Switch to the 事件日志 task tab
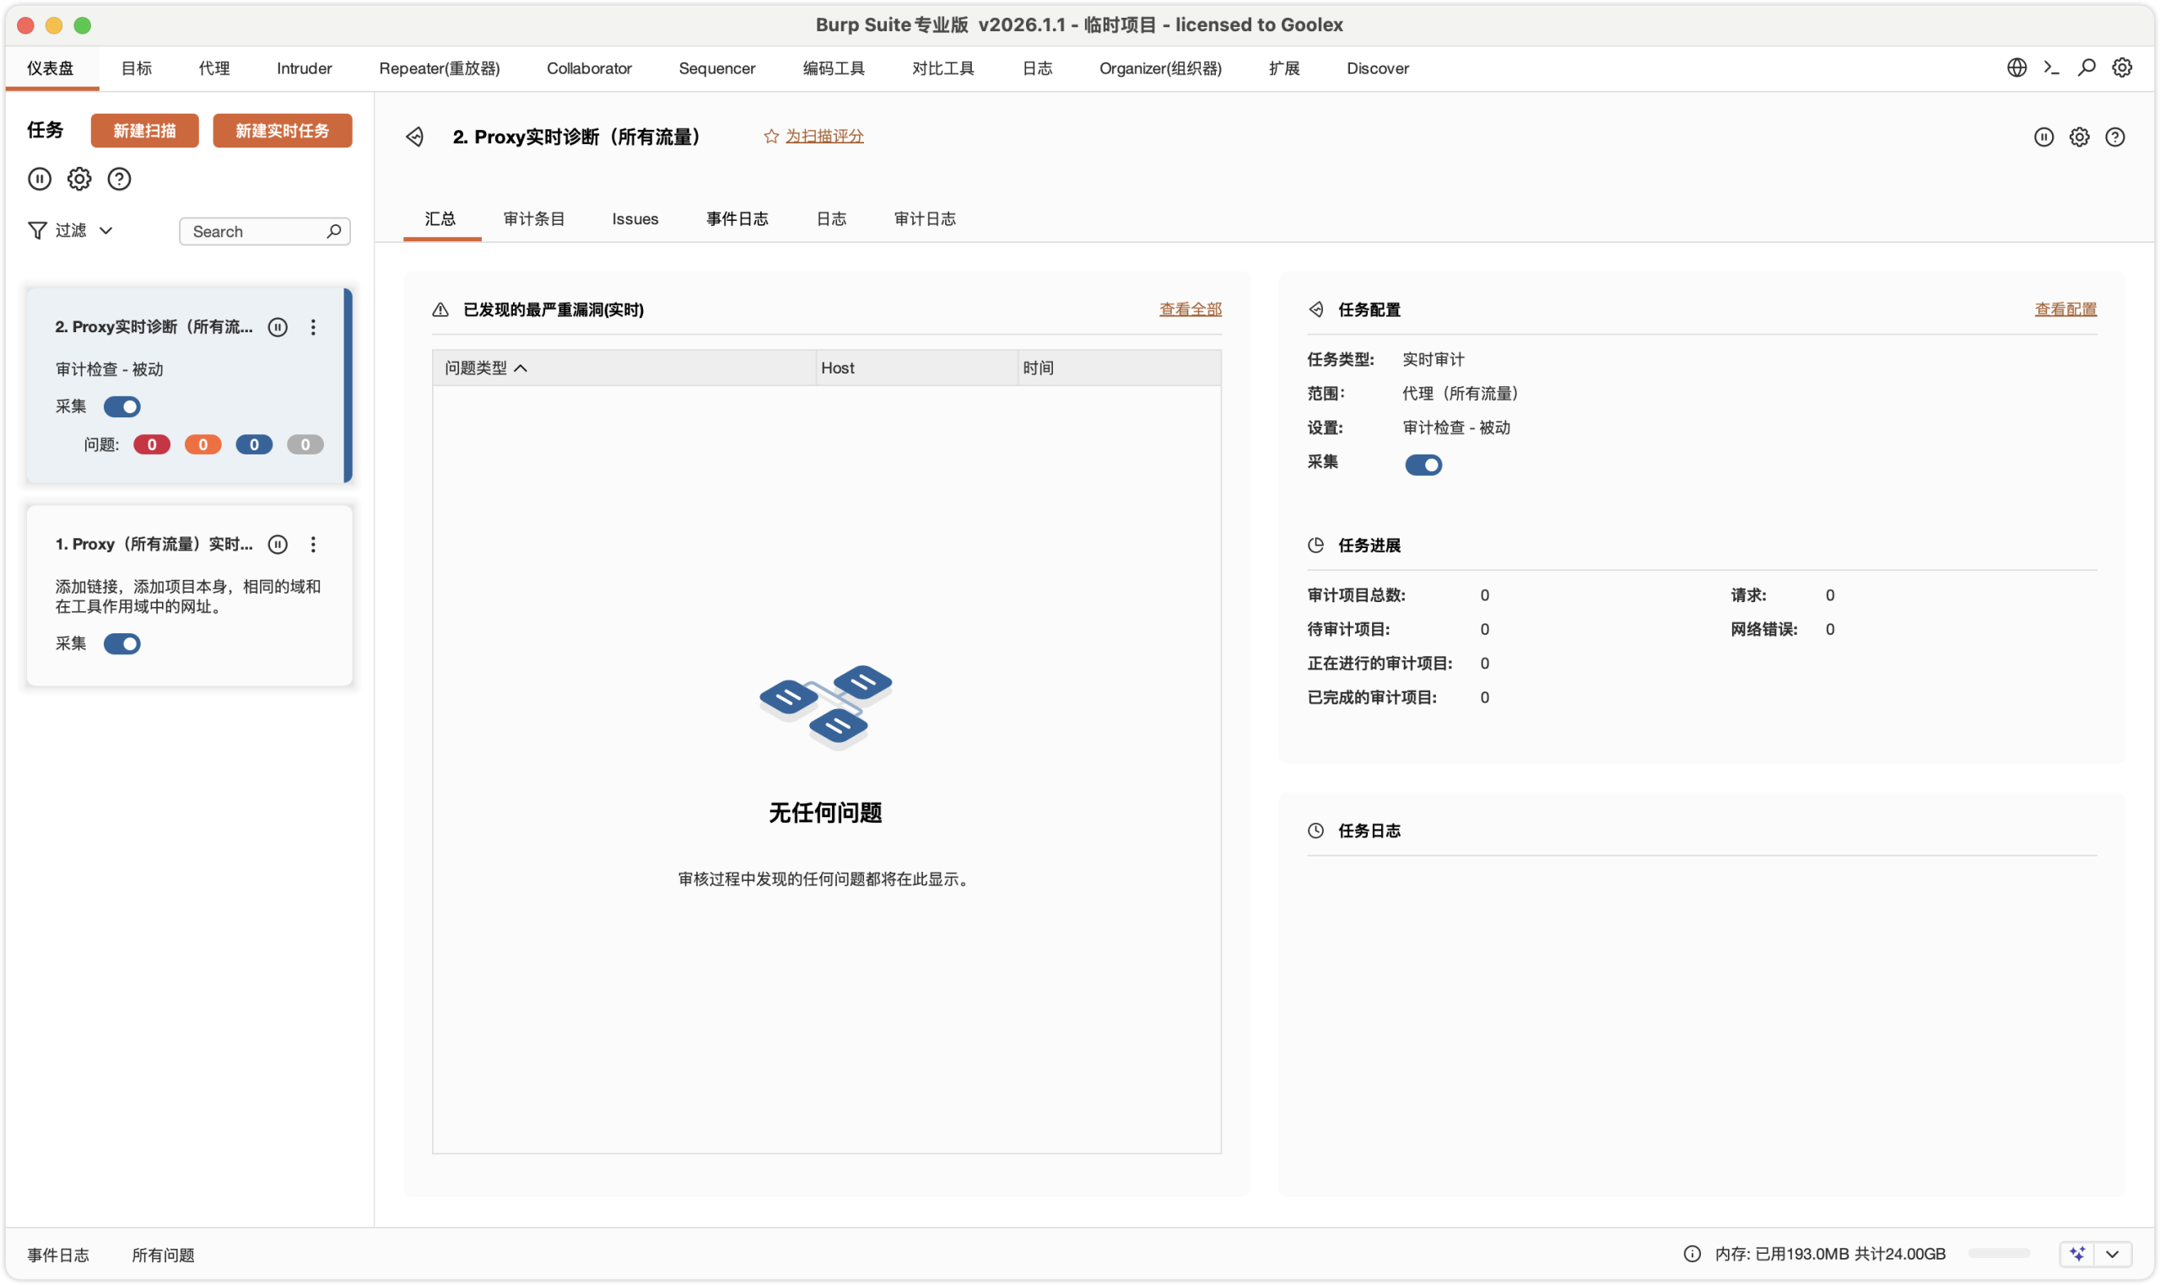 click(x=737, y=219)
